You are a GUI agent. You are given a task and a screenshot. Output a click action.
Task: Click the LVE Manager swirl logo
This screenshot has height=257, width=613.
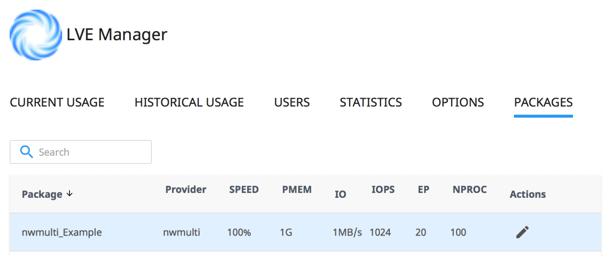(36, 35)
